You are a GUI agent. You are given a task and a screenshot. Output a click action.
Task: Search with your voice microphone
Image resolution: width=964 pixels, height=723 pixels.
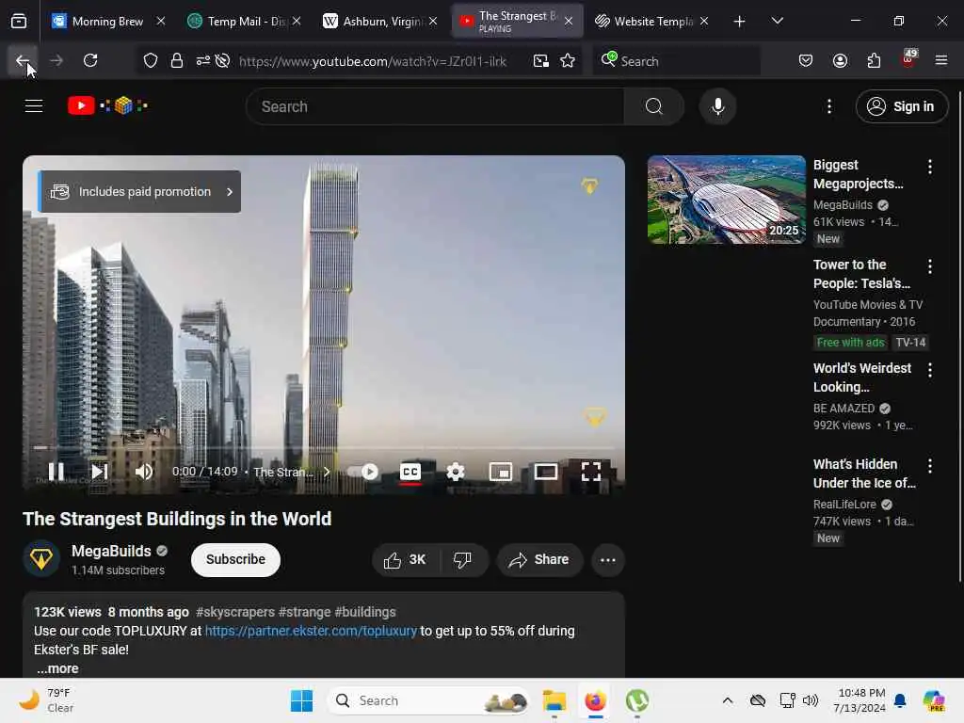tap(717, 106)
